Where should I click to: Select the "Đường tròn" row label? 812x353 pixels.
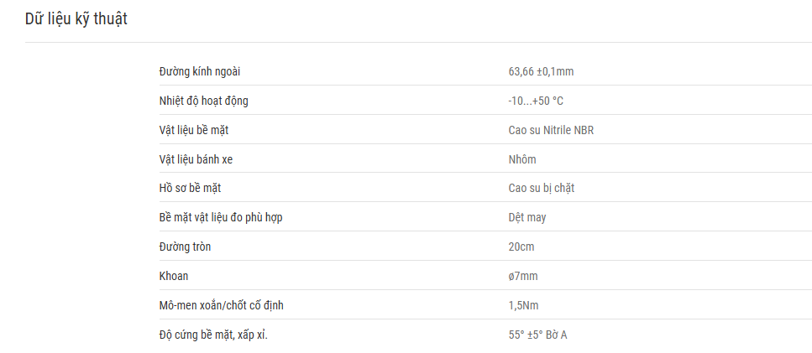click(185, 247)
